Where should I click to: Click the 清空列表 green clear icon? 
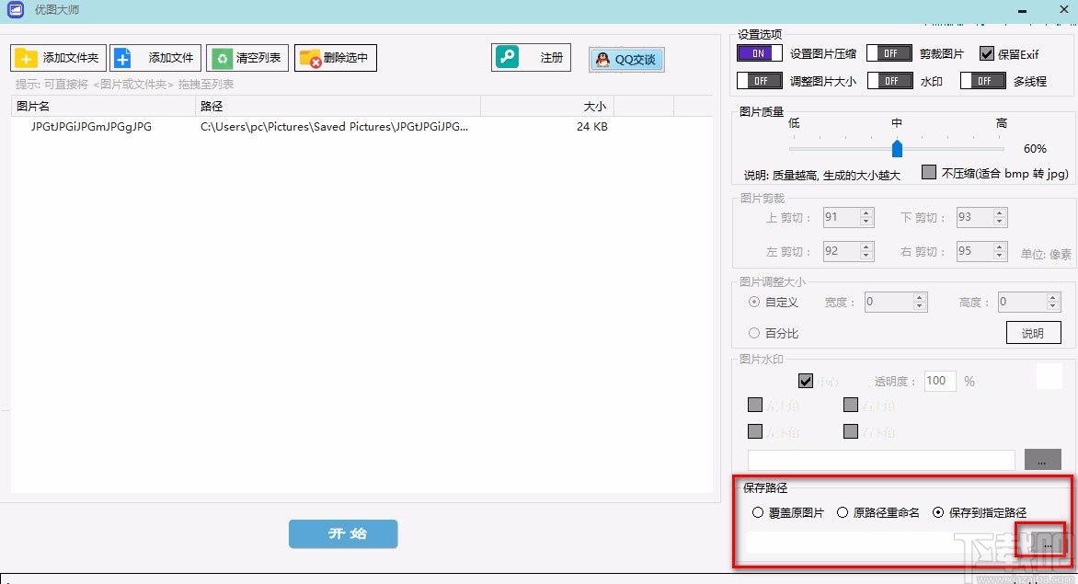tap(221, 57)
